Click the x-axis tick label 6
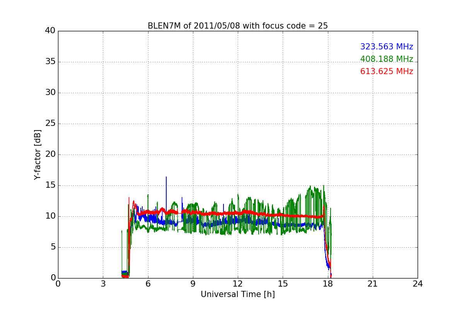464x309 pixels. pyautogui.click(x=148, y=284)
